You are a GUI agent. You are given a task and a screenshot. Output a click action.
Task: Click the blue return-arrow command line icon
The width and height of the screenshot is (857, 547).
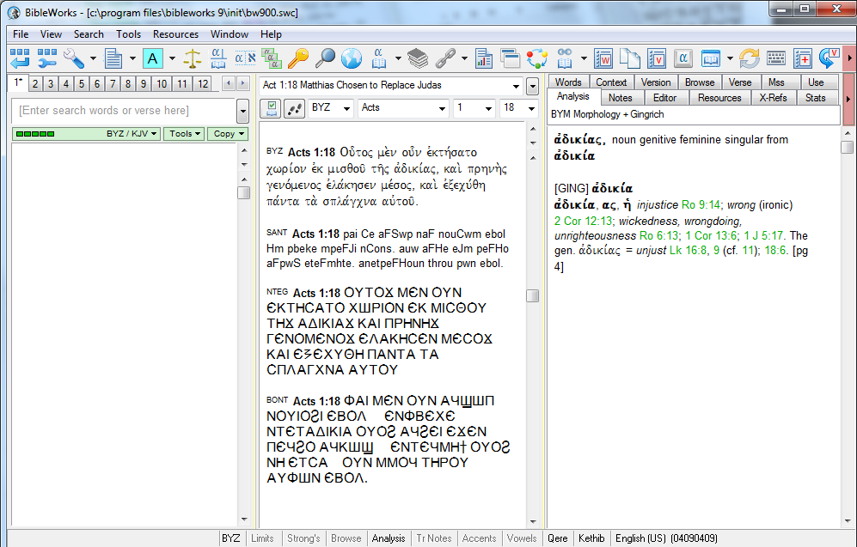click(x=20, y=58)
